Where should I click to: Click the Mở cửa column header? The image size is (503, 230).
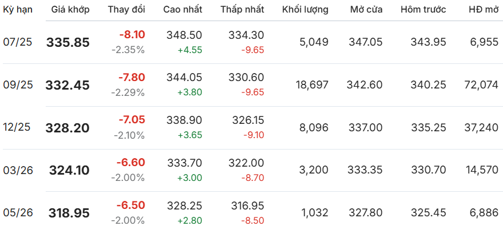(366, 10)
